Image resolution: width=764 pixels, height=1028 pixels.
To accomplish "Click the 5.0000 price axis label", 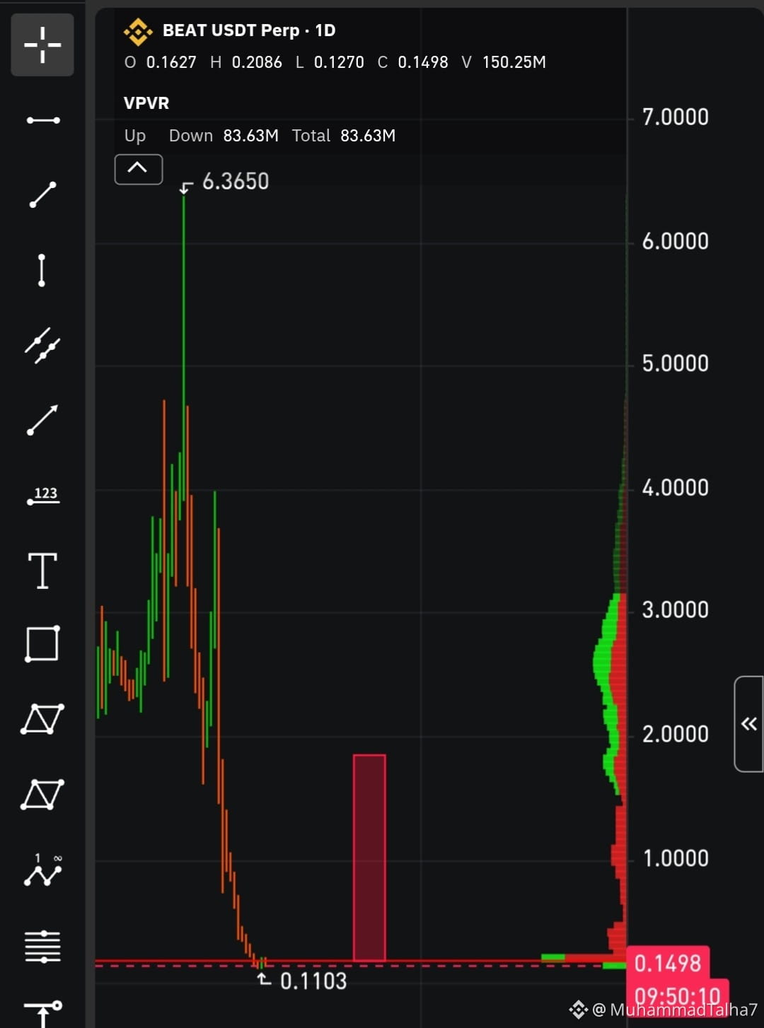I will 675,364.
